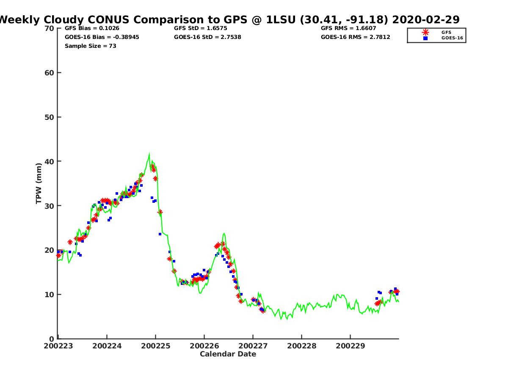
Task: Click the GOES-16 StD = 2.7538 text
Action: click(x=208, y=37)
